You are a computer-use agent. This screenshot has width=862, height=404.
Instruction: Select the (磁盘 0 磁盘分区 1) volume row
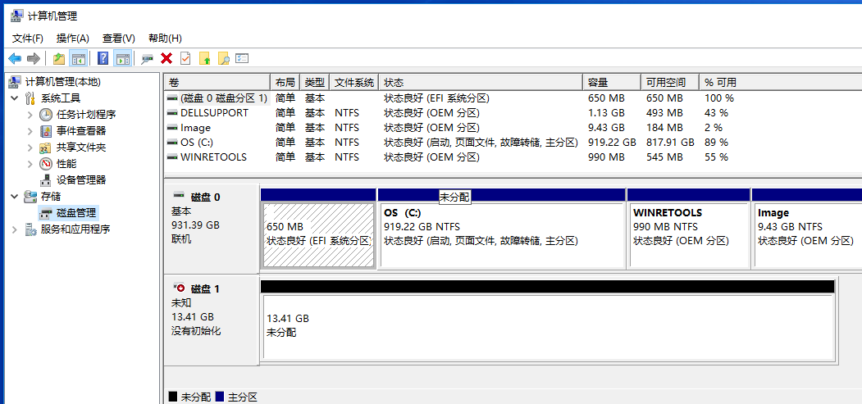[513, 98]
